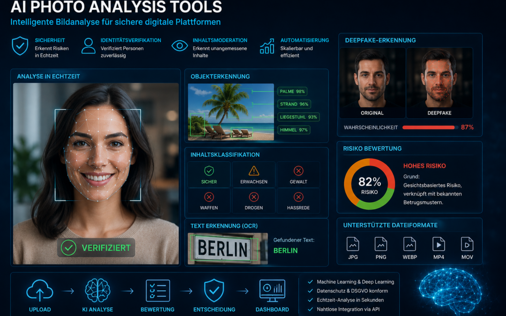Click the Inhaltsklassifikation panel title
The image size is (506, 316).
[225, 155]
